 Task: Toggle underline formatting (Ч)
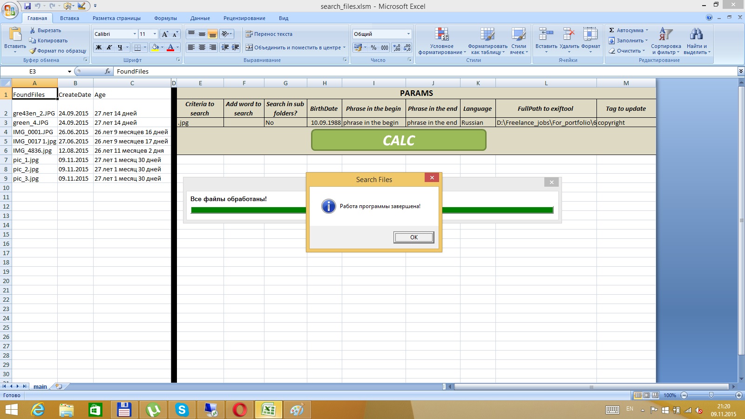point(120,47)
